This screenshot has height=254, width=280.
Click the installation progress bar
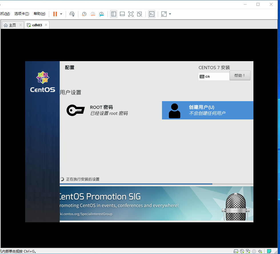tap(157, 184)
